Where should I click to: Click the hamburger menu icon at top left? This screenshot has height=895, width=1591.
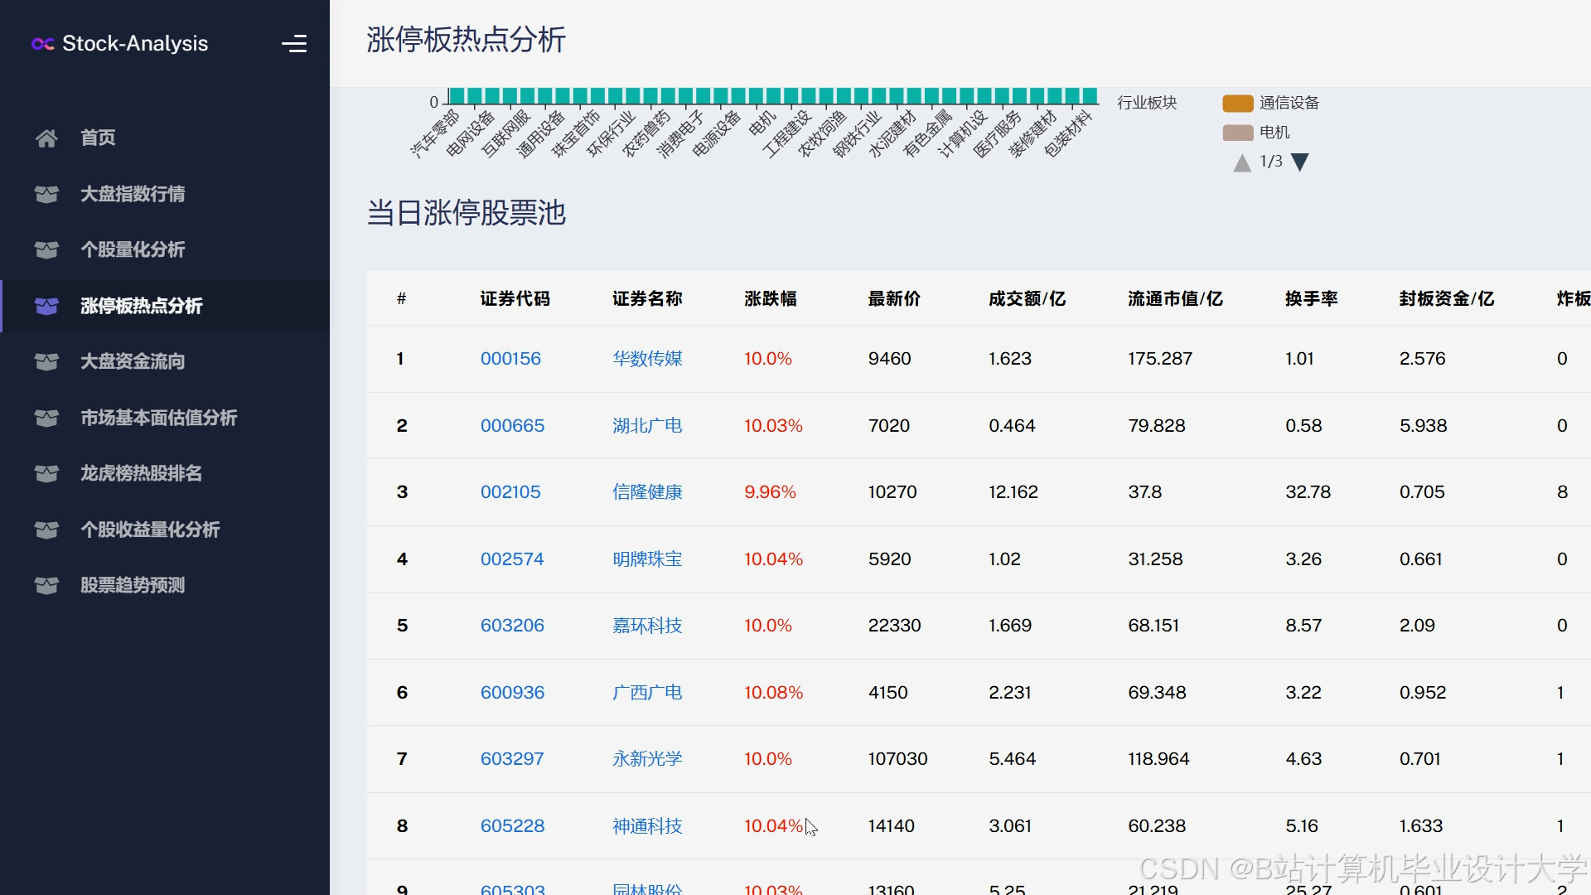(x=295, y=43)
